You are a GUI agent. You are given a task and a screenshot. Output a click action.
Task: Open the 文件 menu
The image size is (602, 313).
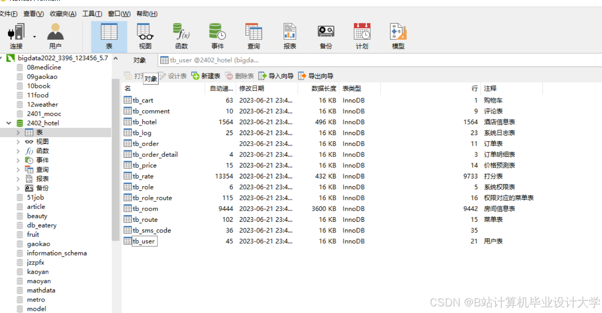click(8, 14)
